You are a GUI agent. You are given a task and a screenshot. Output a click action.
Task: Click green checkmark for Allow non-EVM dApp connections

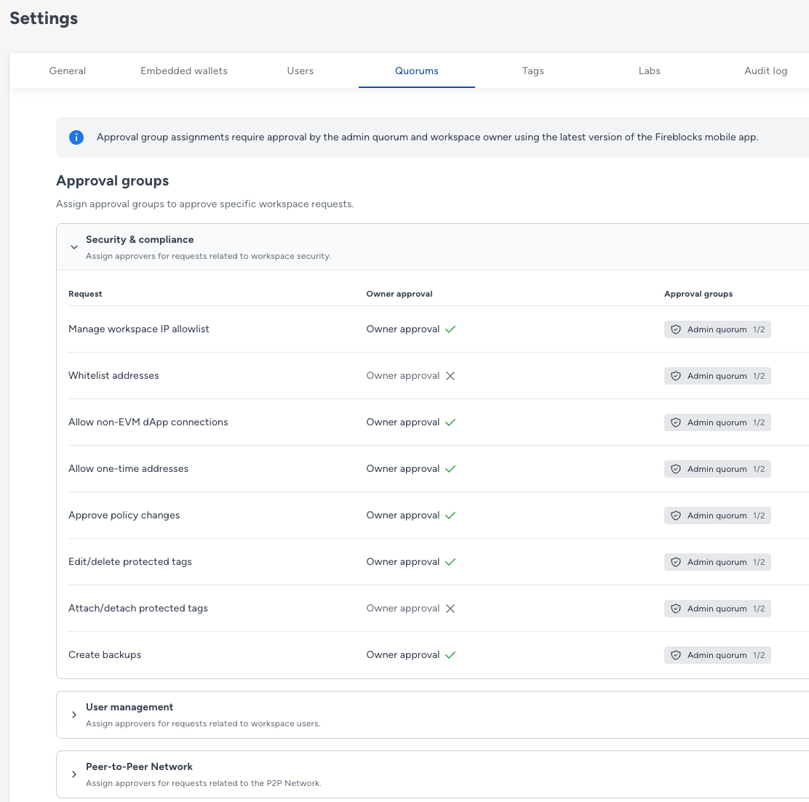[x=450, y=422]
